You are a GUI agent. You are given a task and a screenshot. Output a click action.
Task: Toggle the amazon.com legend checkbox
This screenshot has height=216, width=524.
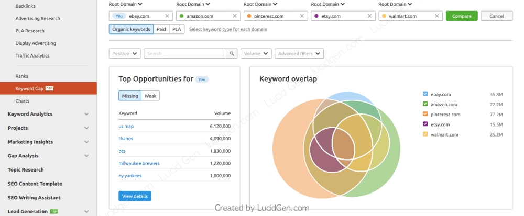pyautogui.click(x=425, y=104)
